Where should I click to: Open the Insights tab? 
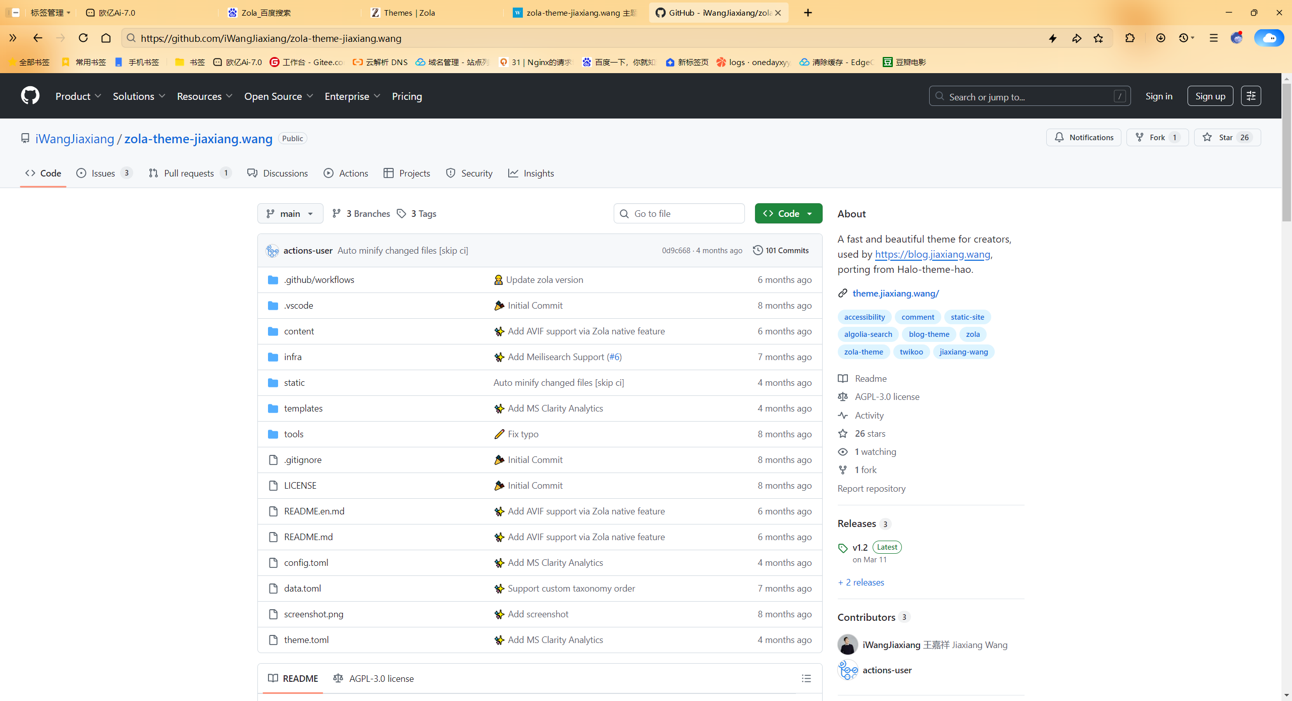tap(531, 173)
